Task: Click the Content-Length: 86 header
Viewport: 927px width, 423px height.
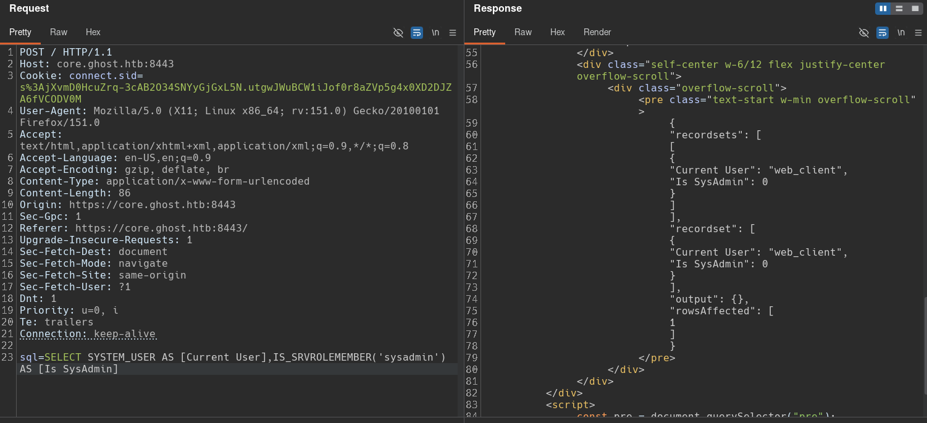Action: click(x=75, y=193)
